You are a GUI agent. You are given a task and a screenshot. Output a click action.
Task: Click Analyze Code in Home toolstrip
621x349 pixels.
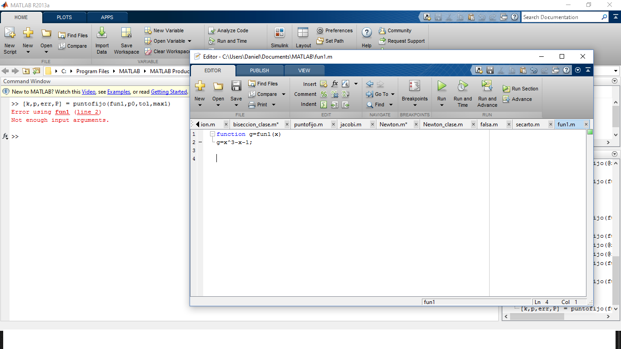coord(228,30)
